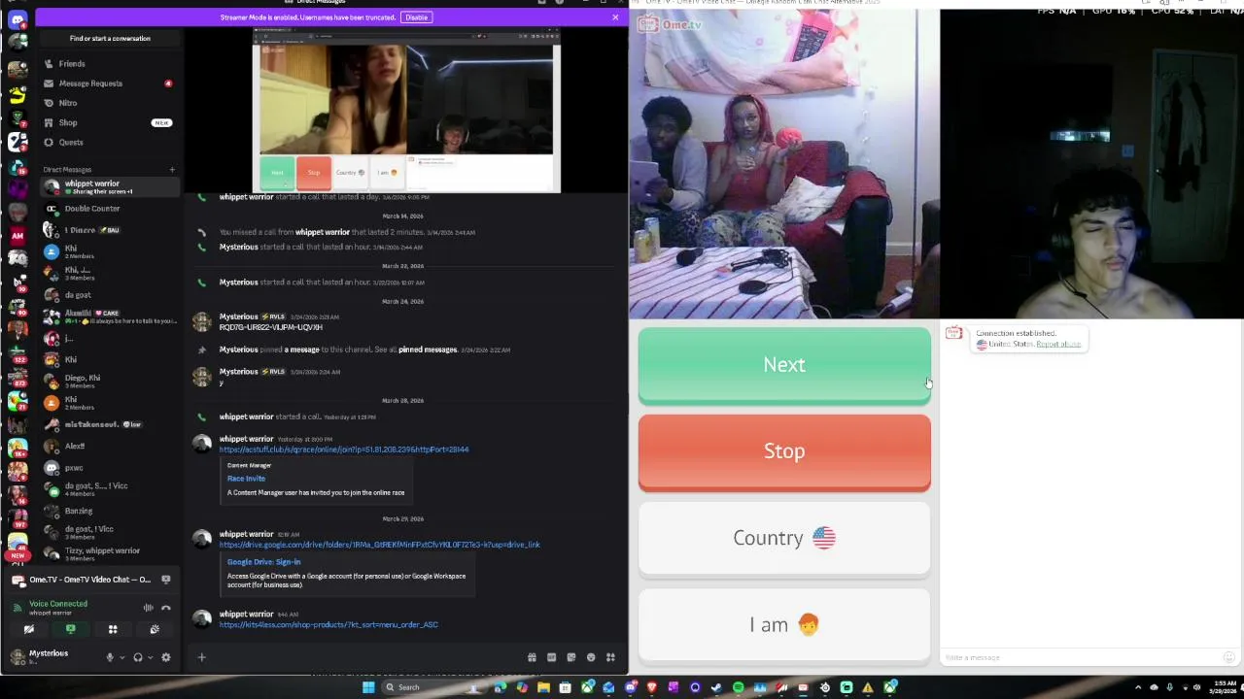
Task: Open Brave browser from taskbar
Action: point(651,687)
